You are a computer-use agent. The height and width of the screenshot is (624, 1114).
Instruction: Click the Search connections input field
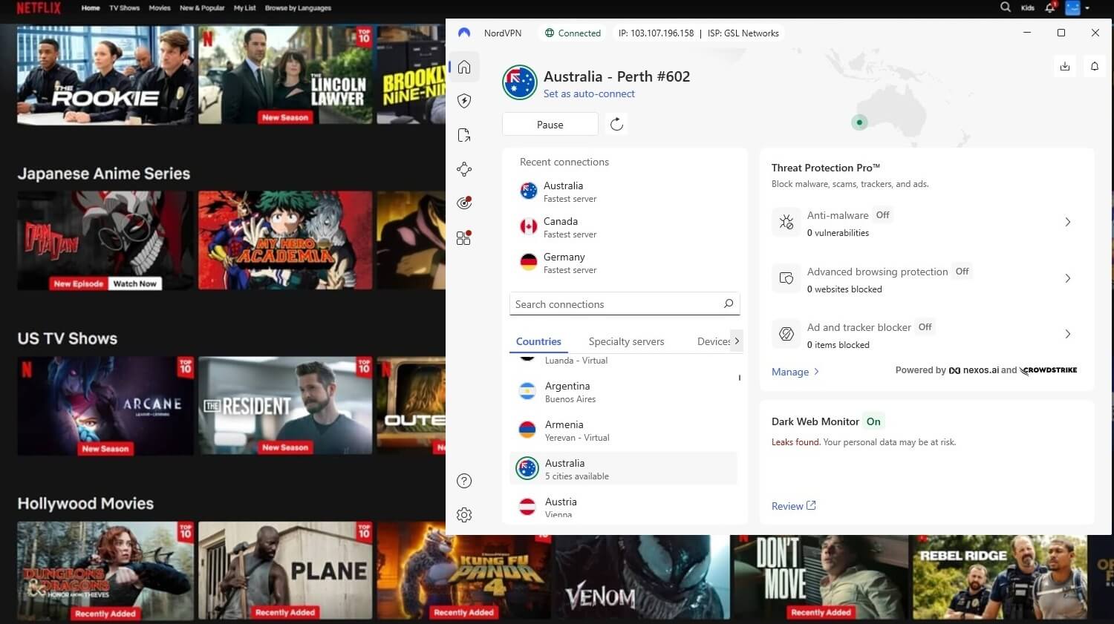click(624, 303)
